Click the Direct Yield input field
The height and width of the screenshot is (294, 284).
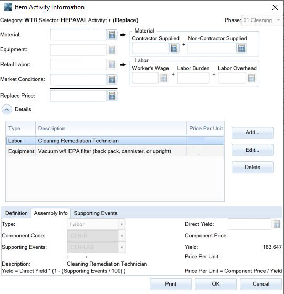pos(249,224)
